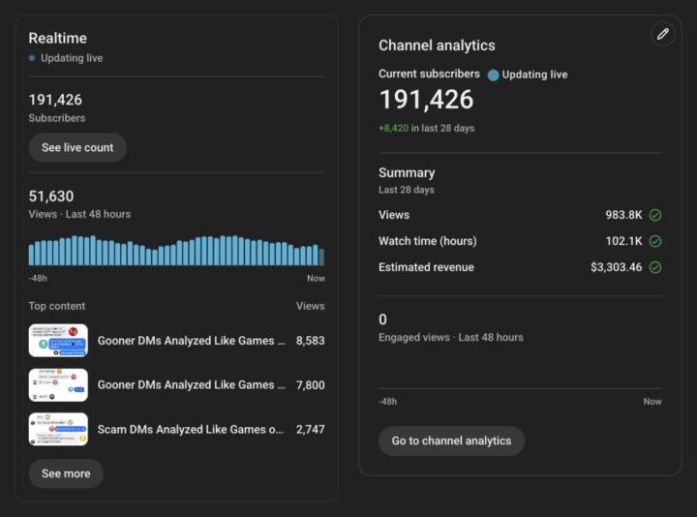
Task: Click the -48h label in Channel analytics card
Action: click(387, 402)
